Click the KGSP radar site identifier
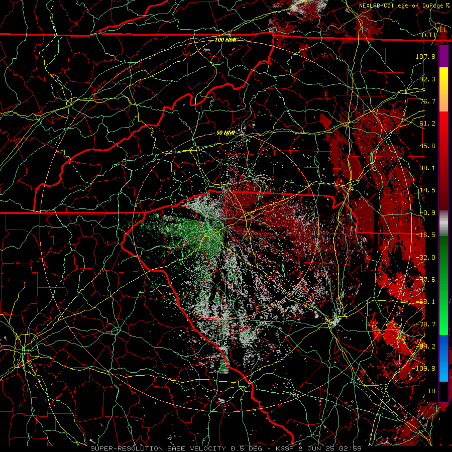This screenshot has height=452, width=452. point(284,448)
